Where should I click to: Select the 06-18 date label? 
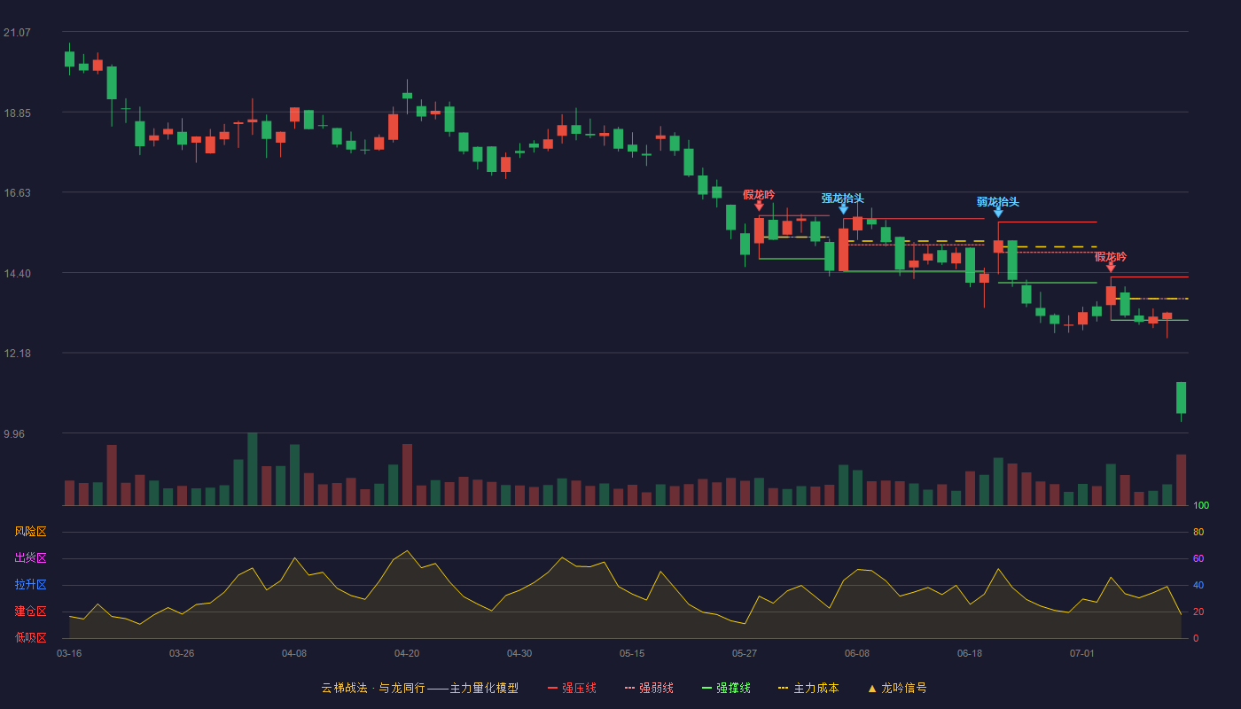click(970, 653)
